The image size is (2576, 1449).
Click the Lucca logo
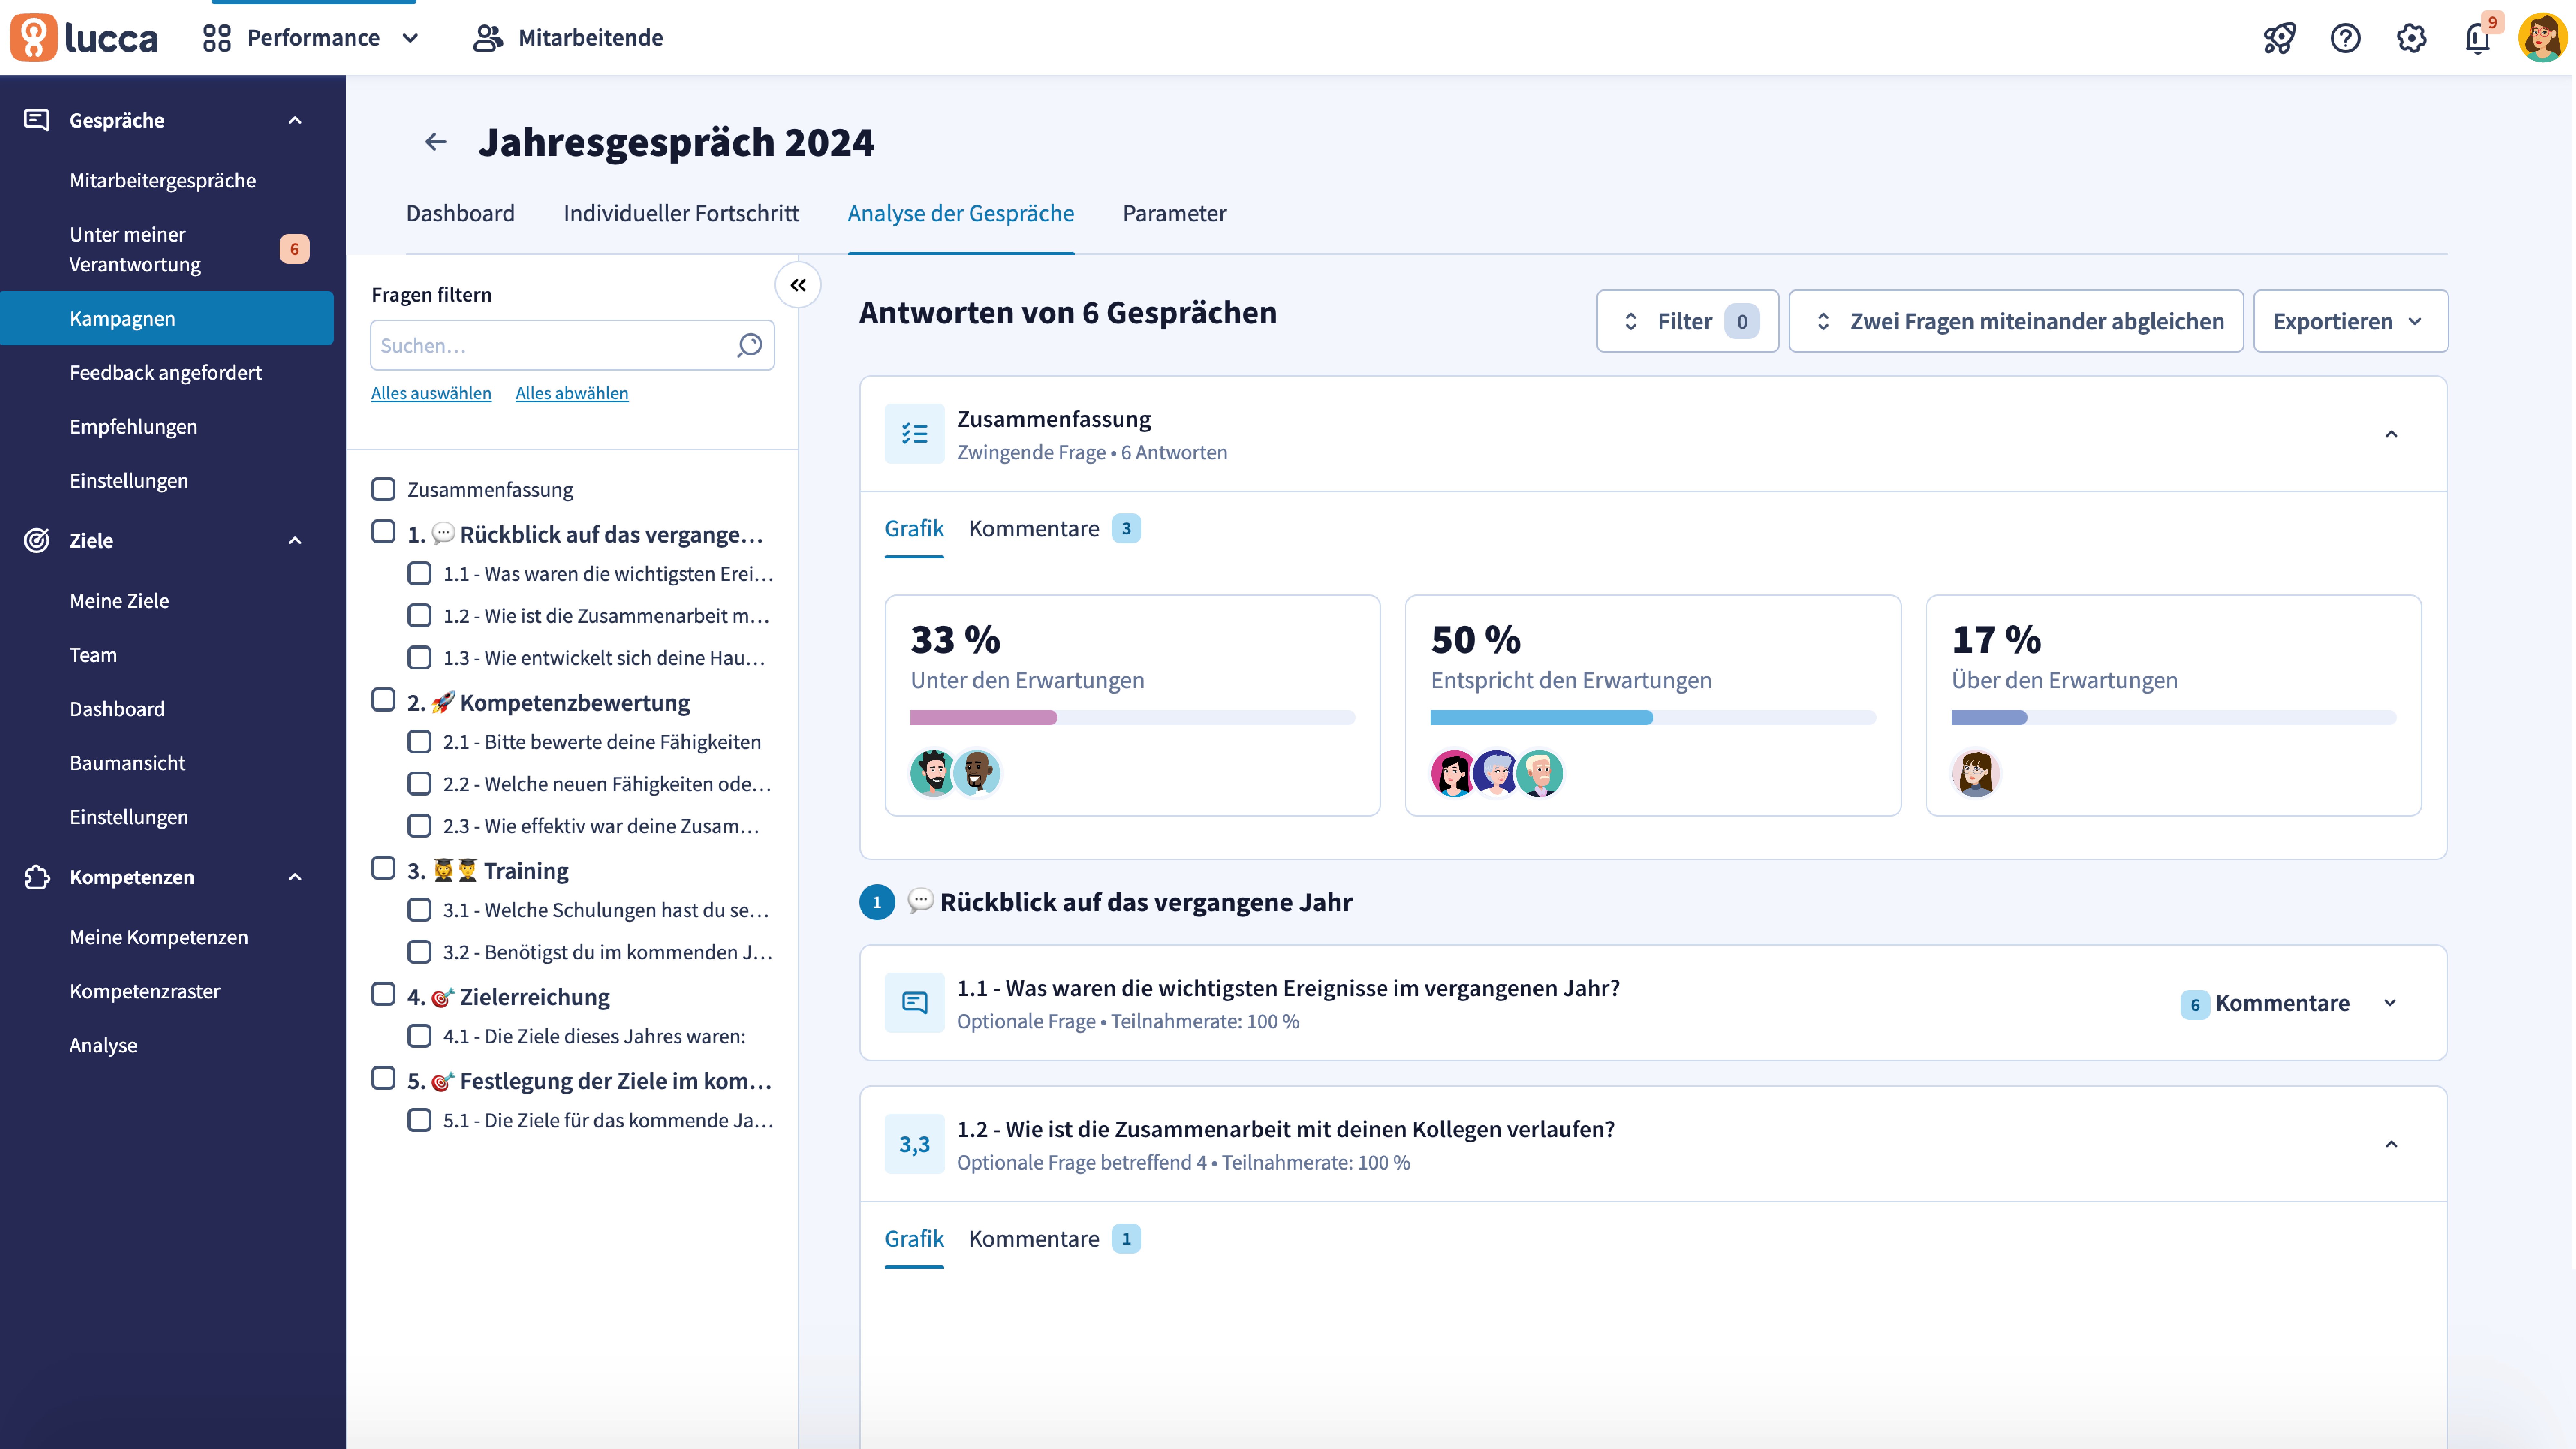pos(84,38)
